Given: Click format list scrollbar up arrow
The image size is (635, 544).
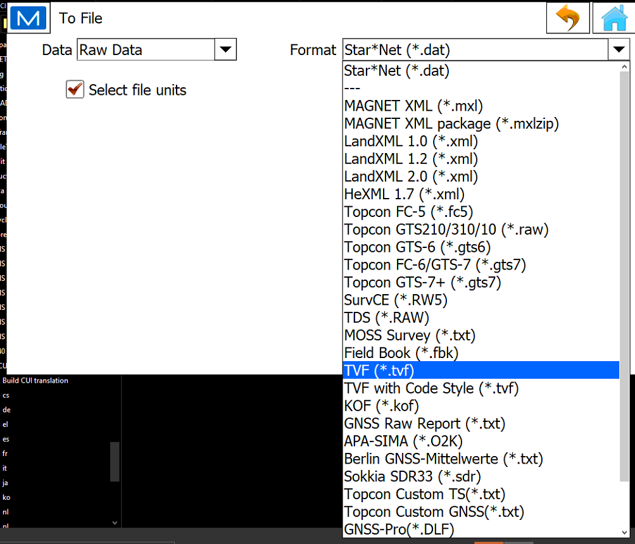Looking at the screenshot, I should point(624,67).
